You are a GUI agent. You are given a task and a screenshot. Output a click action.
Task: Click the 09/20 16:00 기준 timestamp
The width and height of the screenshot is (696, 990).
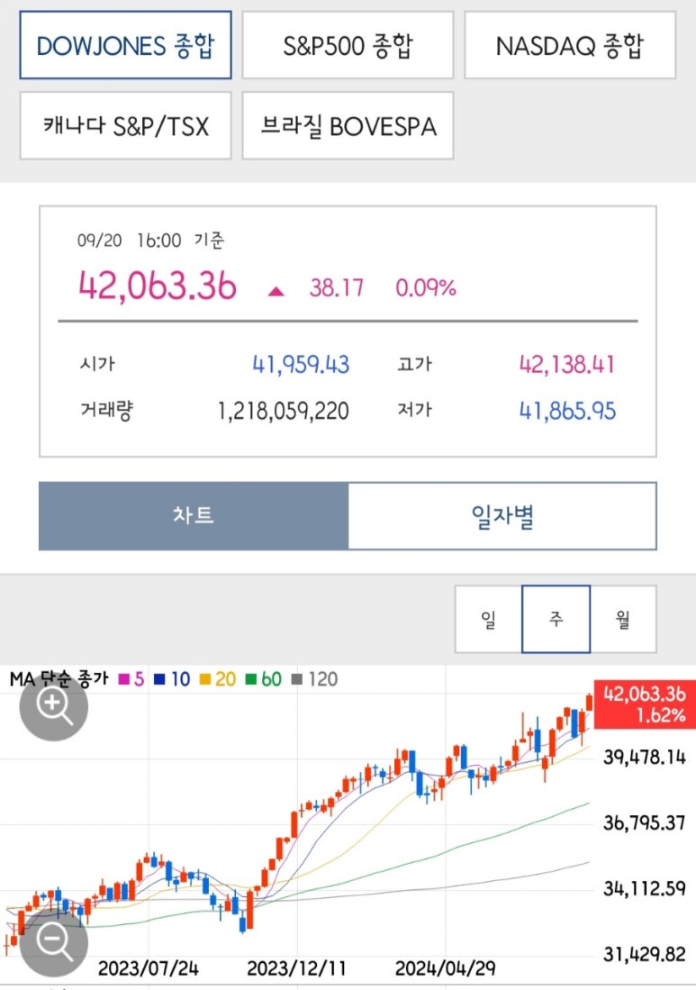[x=150, y=241]
